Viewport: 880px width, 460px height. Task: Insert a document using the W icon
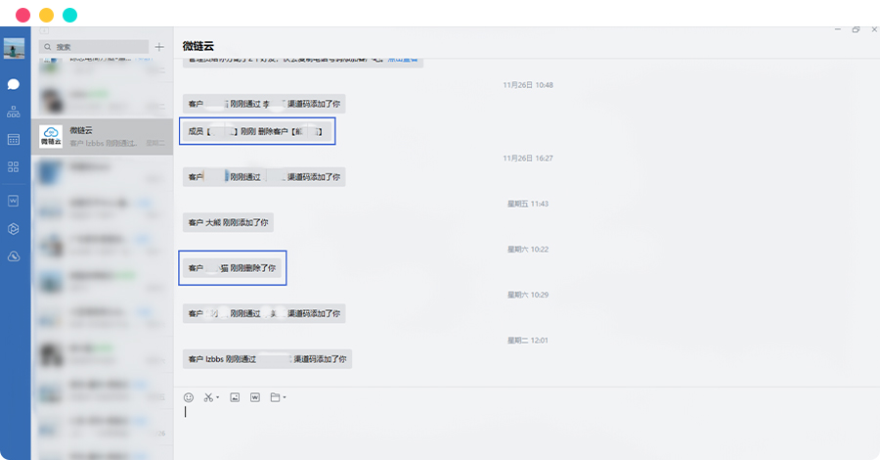255,397
